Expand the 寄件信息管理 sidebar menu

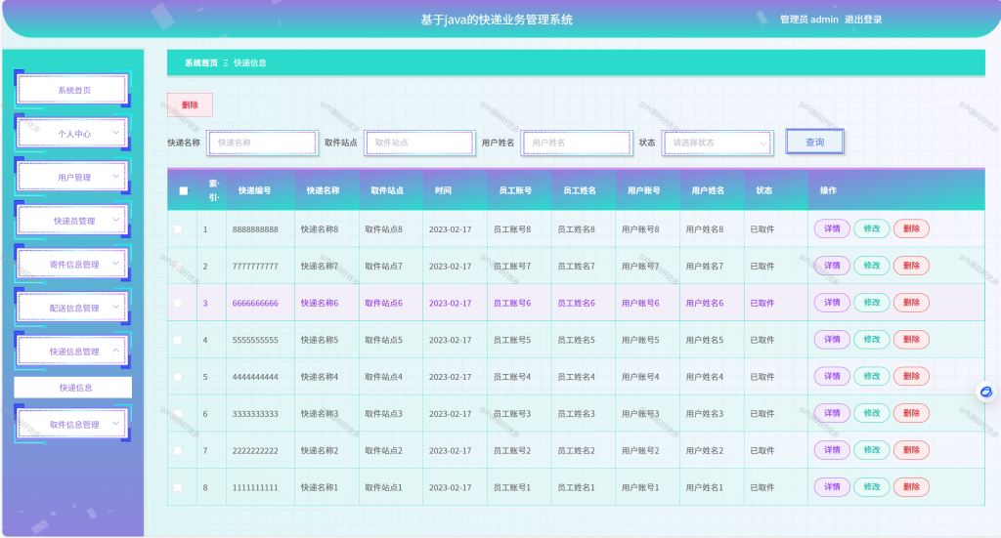coord(72,264)
